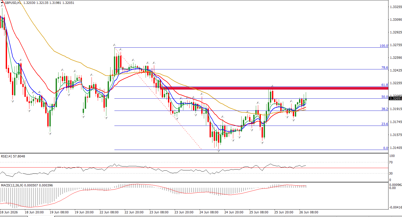
Task: Click the Fibonacci 100.0 level label
Action: (384, 46)
